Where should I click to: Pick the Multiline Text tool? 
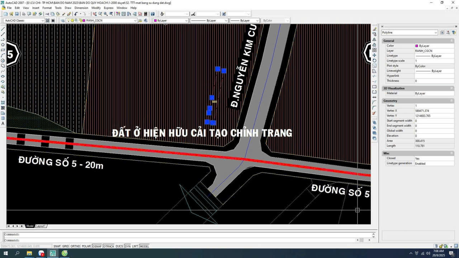(x=3, y=124)
